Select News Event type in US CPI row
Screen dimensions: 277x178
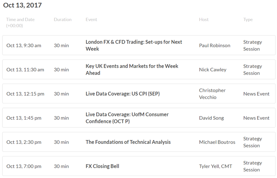tap(256, 94)
